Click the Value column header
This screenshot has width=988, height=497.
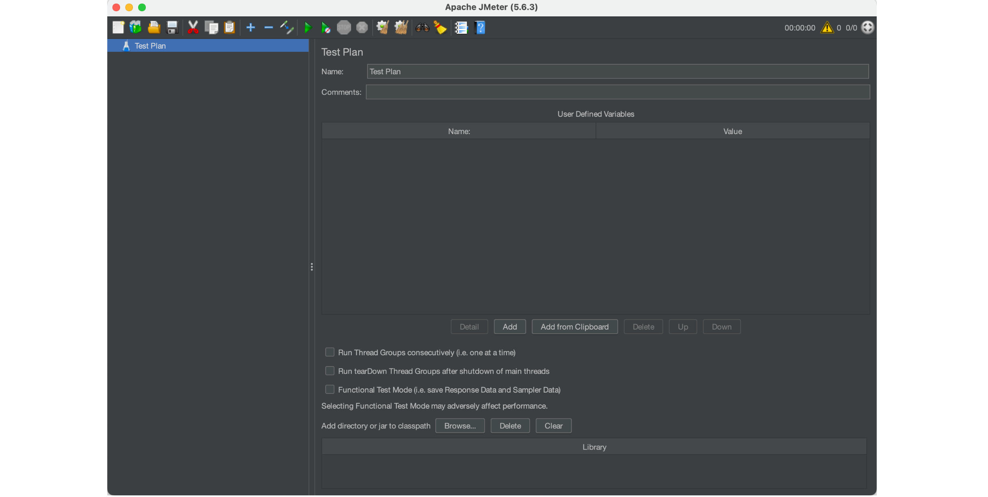pos(733,131)
